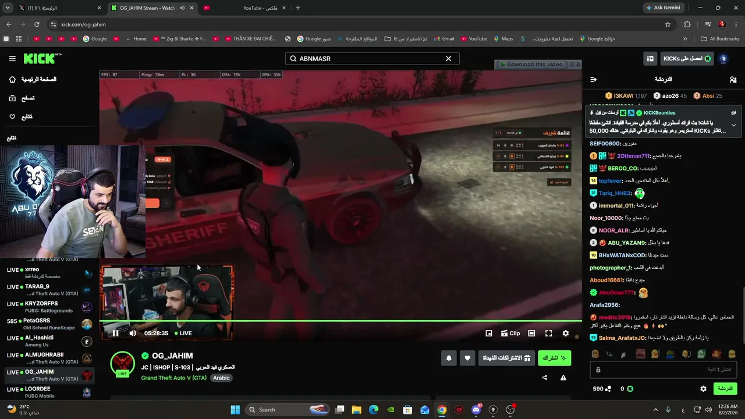Image resolution: width=745 pixels, height=419 pixels.
Task: Seek on the green stream progress bar
Action: [x=340, y=321]
